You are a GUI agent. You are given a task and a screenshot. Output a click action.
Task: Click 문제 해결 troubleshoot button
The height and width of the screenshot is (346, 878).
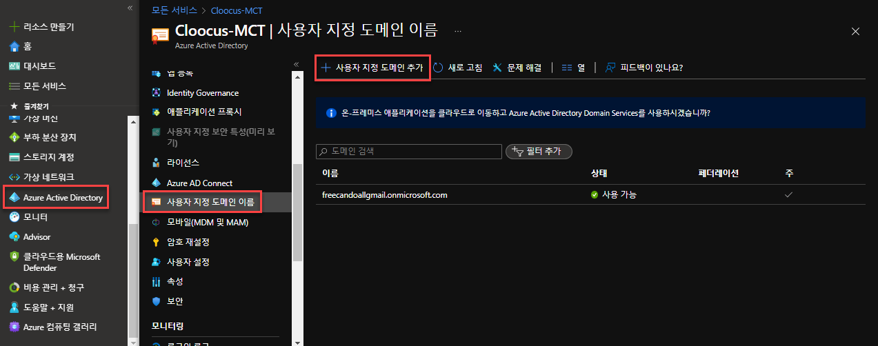click(x=517, y=68)
